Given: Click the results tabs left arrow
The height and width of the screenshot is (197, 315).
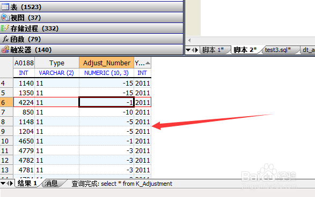Looking at the screenshot, I should coord(8,183).
